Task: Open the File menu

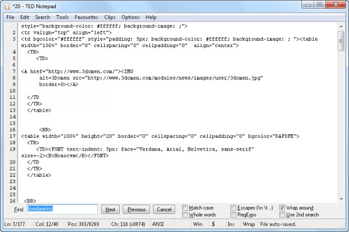Action: coord(10,17)
